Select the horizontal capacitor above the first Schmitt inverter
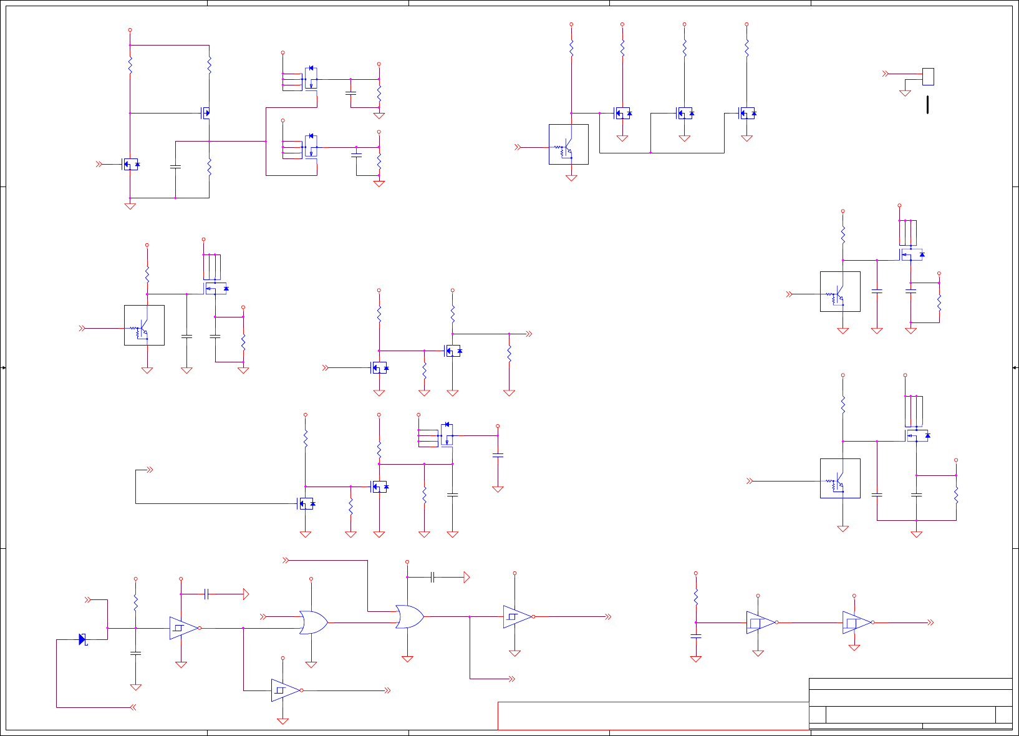Viewport: 1019px width, 736px height. pos(206,594)
